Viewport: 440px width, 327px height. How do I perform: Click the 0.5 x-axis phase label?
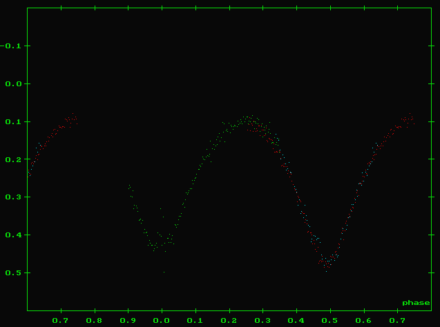point(330,321)
